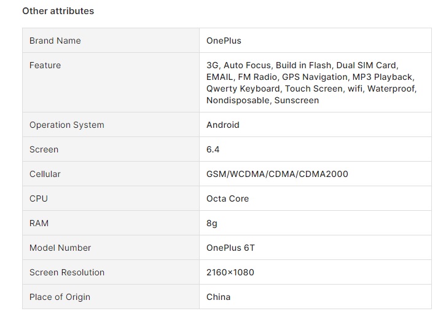Click the China origin value
This screenshot has width=446, height=319.
tap(218, 297)
